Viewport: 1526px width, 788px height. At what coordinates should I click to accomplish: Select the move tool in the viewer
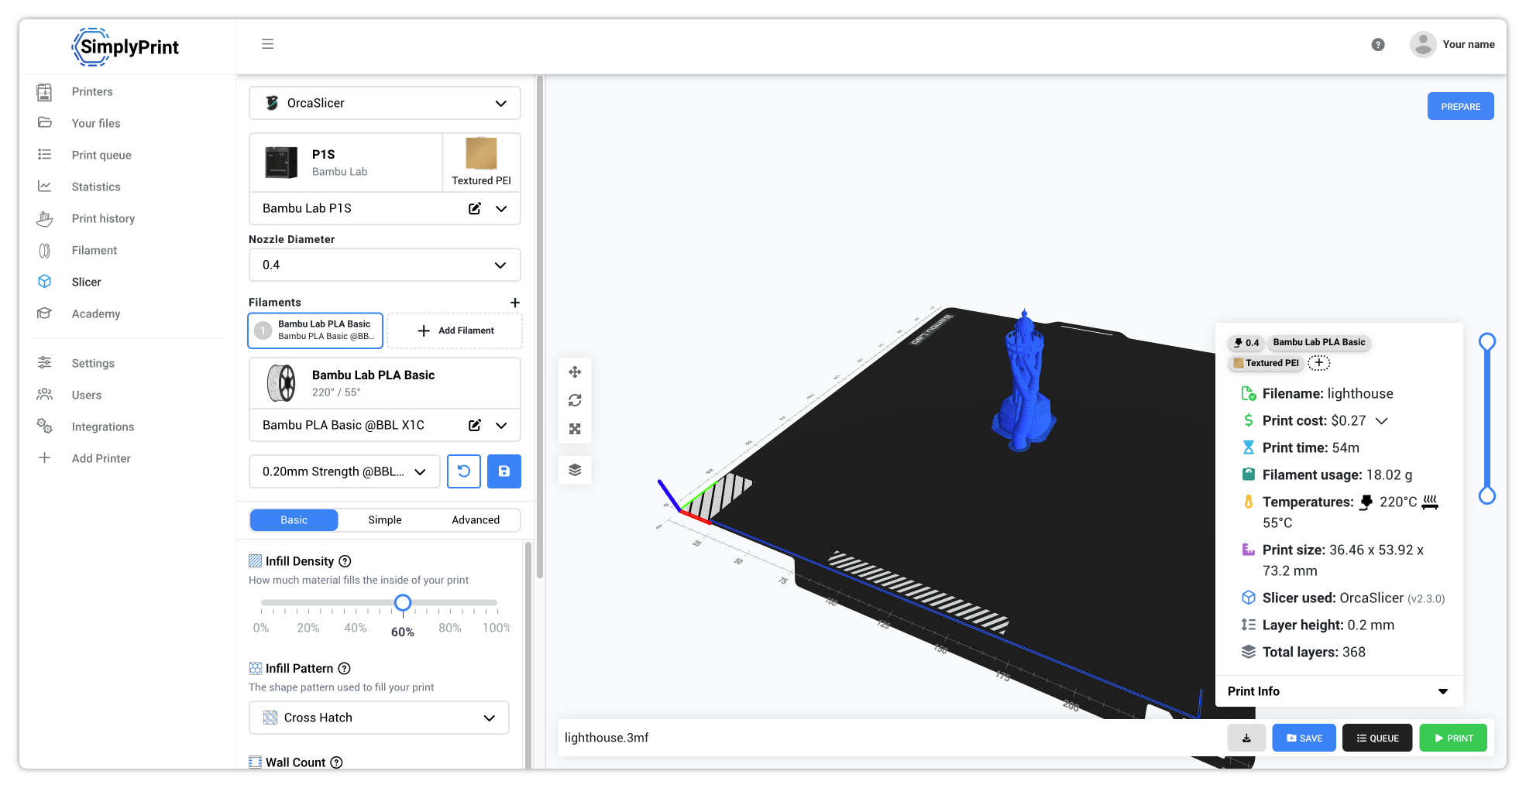point(575,372)
